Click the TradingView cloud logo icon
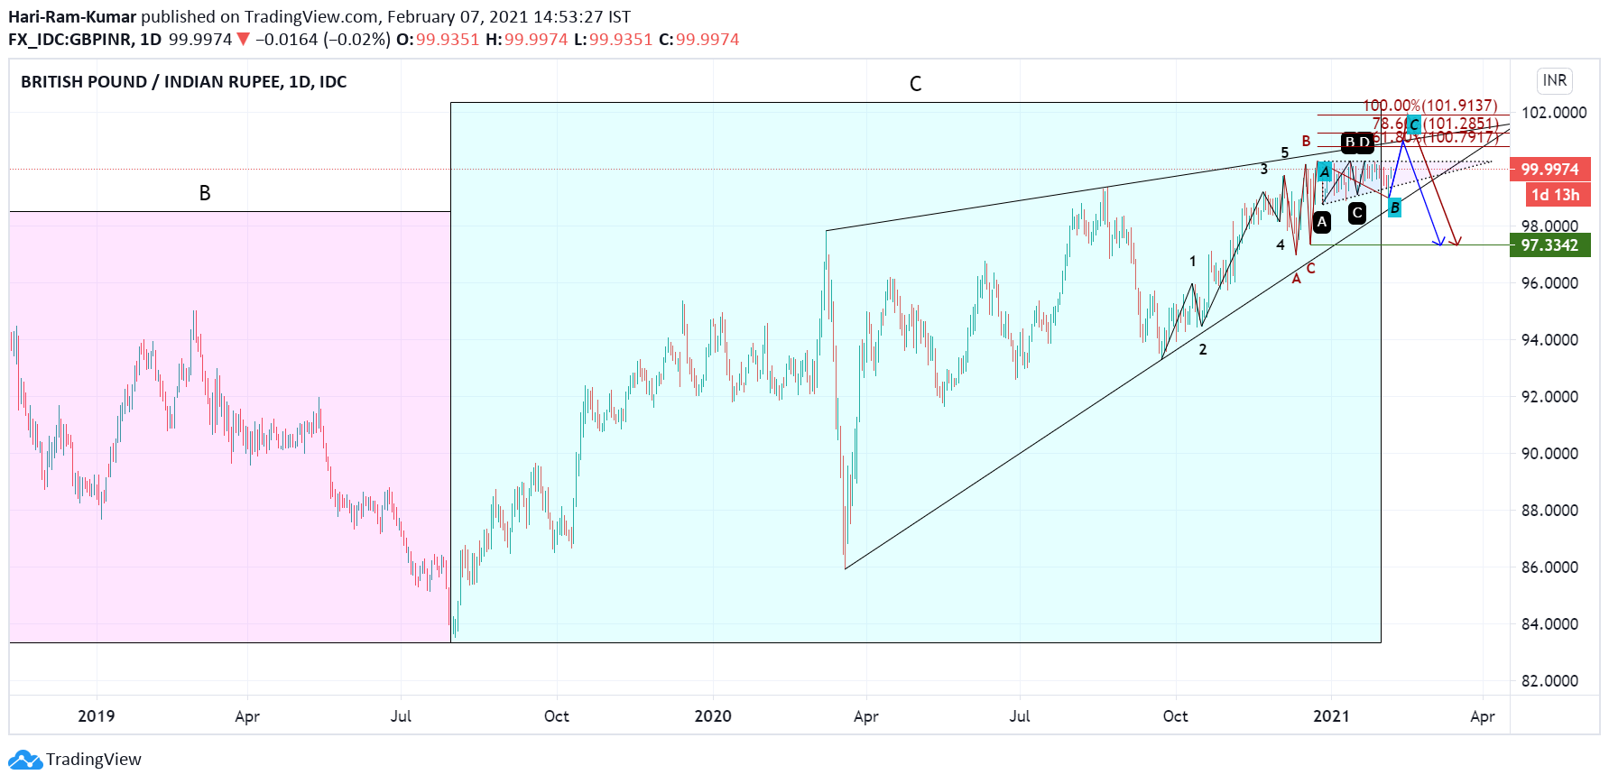 coord(25,760)
